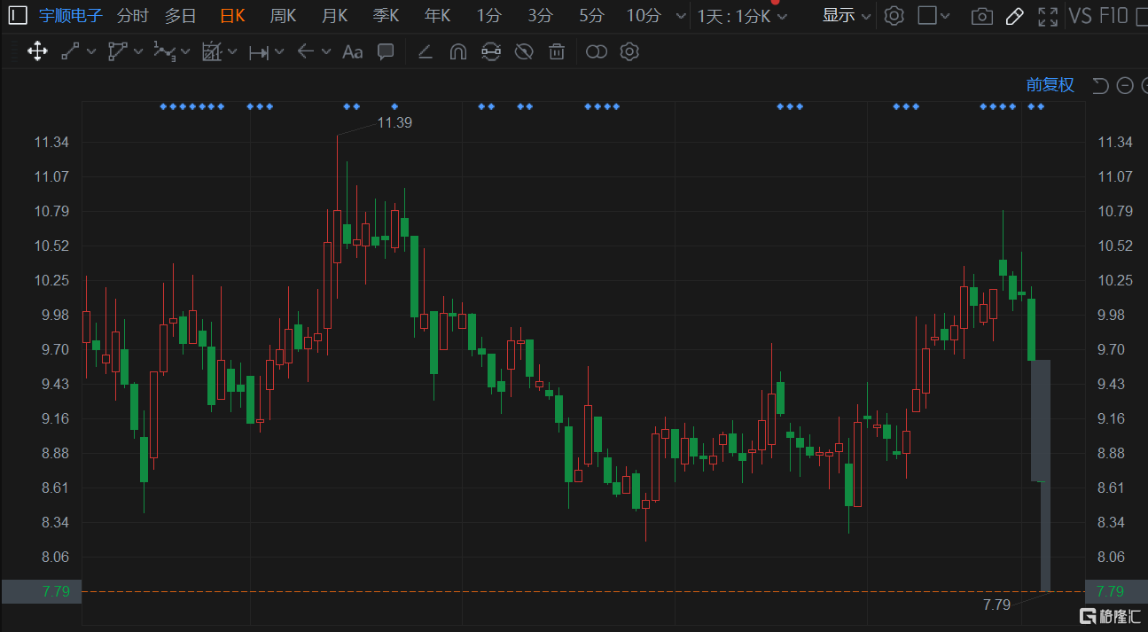The width and height of the screenshot is (1148, 632).
Task: Click the 11.39 high price label
Action: 394,122
